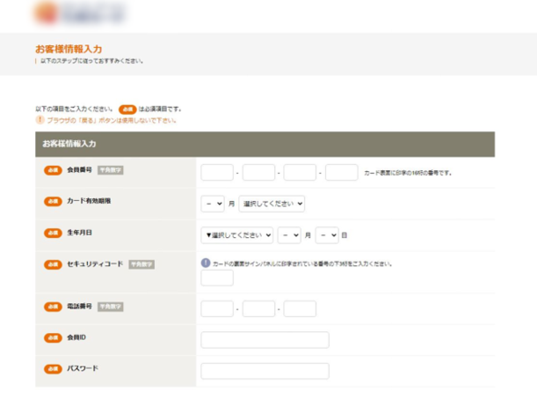Select the last 電話番号 input box
Viewport: 537px width, 402px height.
(300, 309)
